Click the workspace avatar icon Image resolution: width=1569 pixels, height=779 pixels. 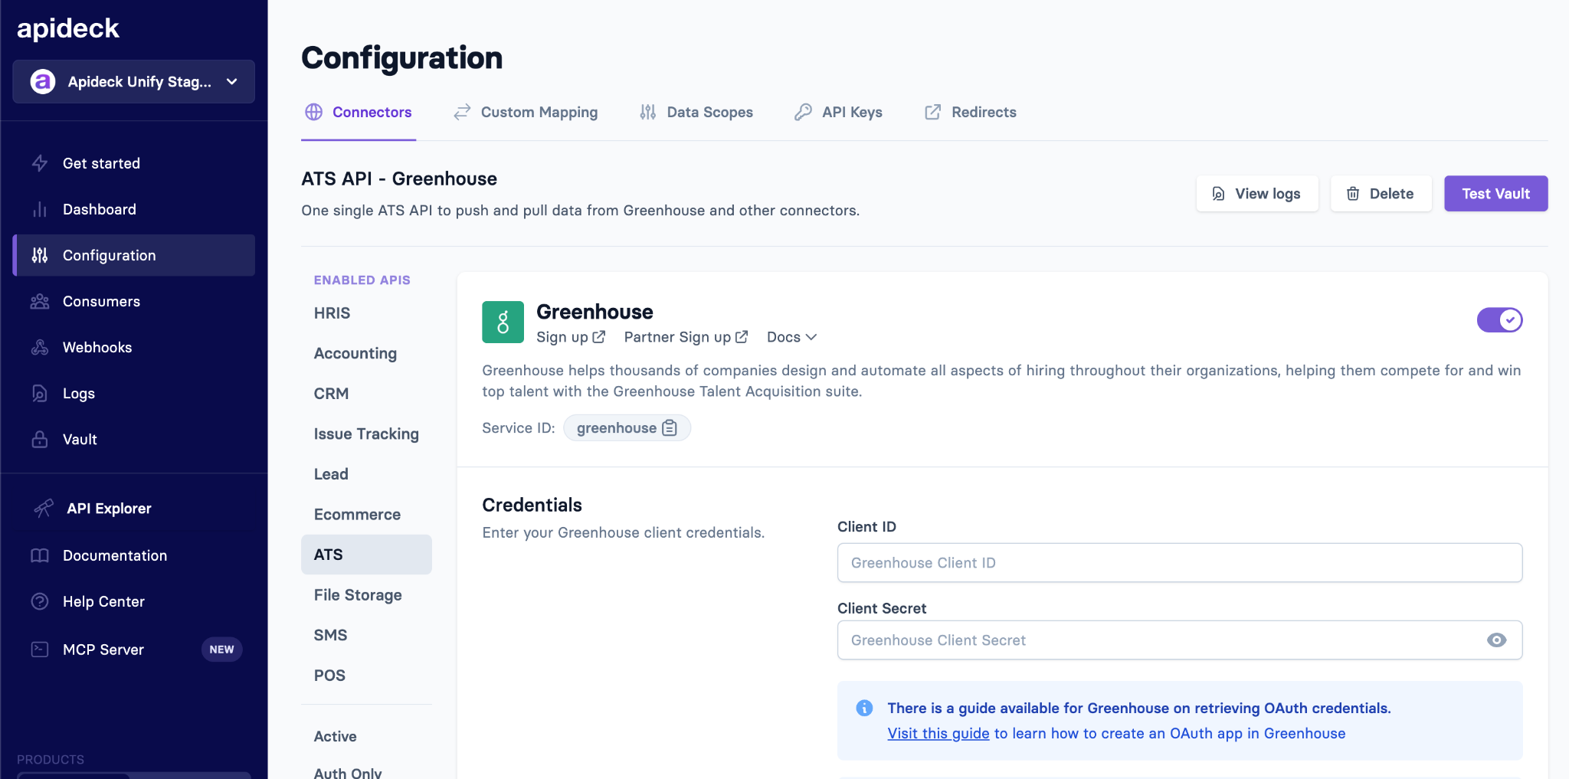[x=43, y=81]
